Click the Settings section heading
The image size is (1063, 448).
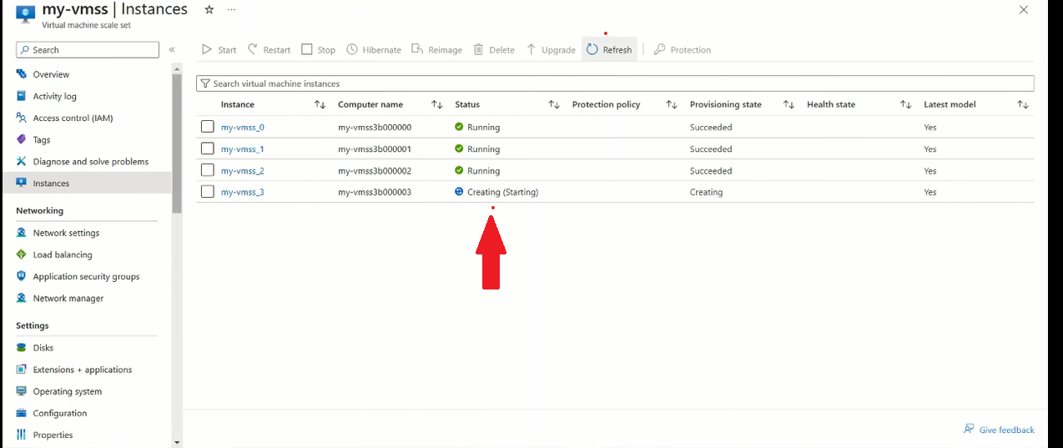point(33,325)
